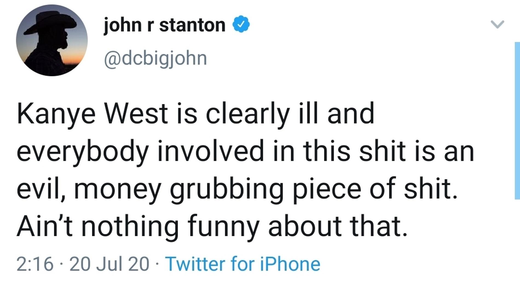Click the line starting with "everybody involved"
Image resolution: width=520 pixels, height=286 pixels.
coord(245,152)
